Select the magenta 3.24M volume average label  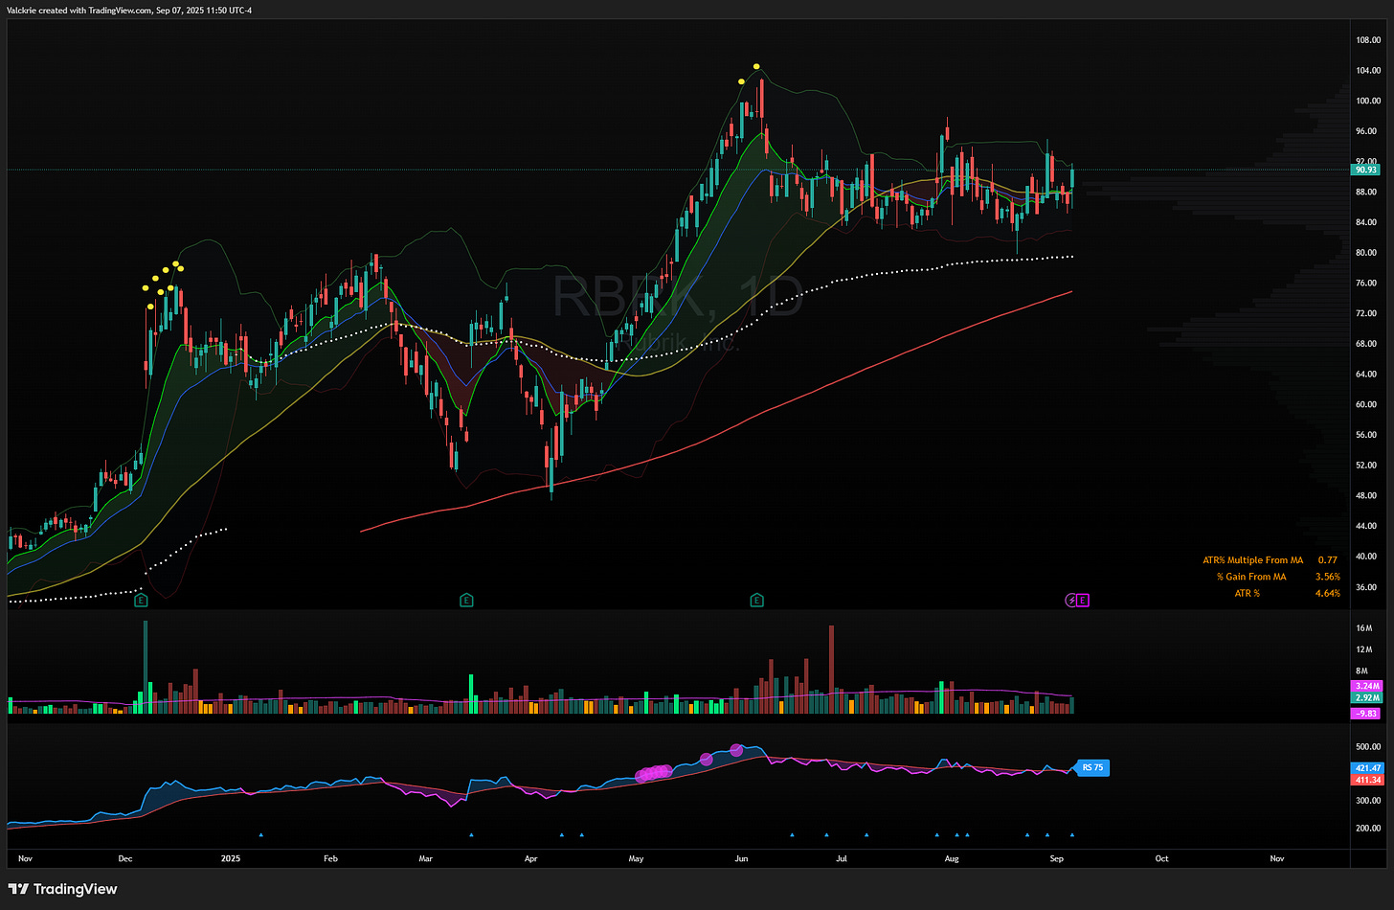[x=1366, y=686]
